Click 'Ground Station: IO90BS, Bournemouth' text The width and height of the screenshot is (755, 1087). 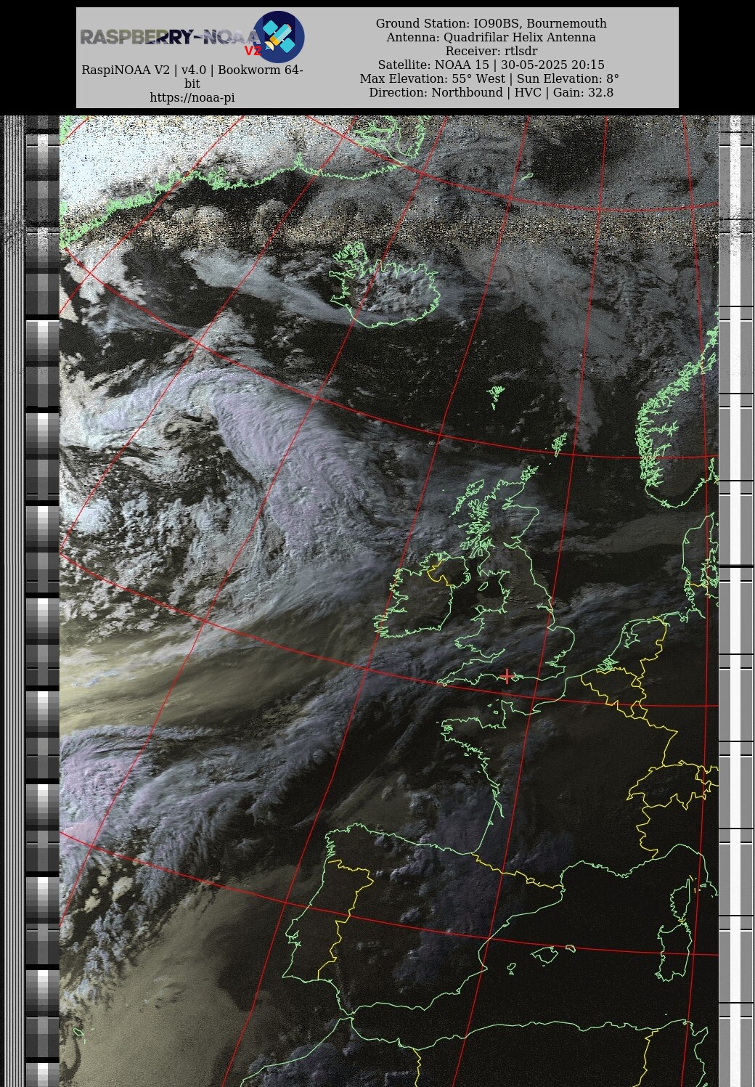[491, 24]
